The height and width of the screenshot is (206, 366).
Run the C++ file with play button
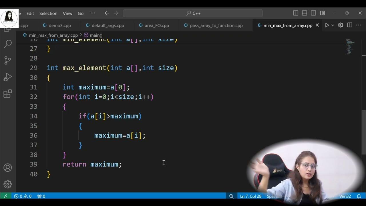[x=327, y=25]
